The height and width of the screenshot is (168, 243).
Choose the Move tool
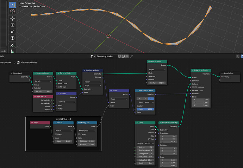13,19
